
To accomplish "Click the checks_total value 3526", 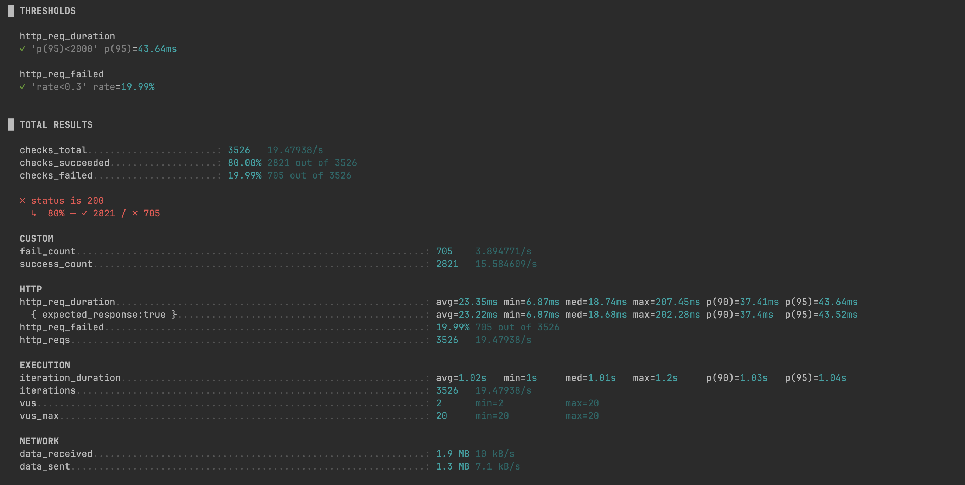I will pos(239,150).
